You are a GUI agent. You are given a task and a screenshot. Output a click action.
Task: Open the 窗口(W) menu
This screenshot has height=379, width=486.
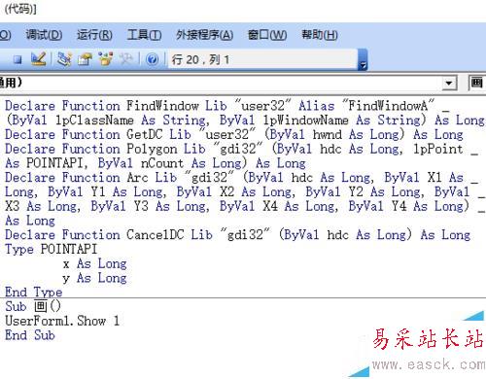267,35
